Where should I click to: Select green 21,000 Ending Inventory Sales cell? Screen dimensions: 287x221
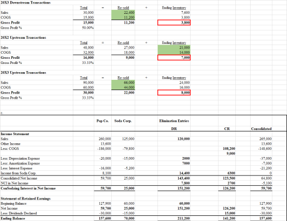tap(174, 48)
